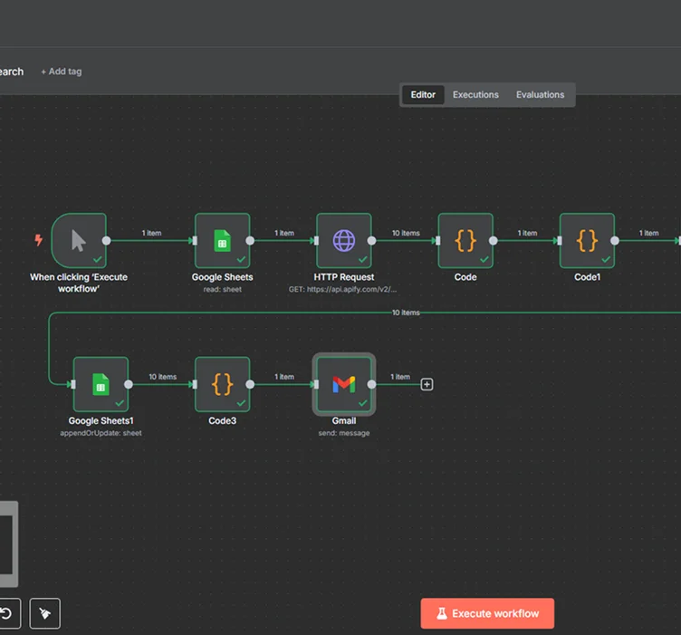
Task: Click the Gmail send message node
Action: click(x=343, y=384)
